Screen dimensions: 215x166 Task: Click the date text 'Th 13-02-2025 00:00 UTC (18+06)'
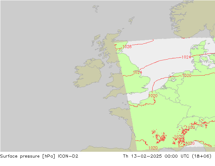pos(167,156)
